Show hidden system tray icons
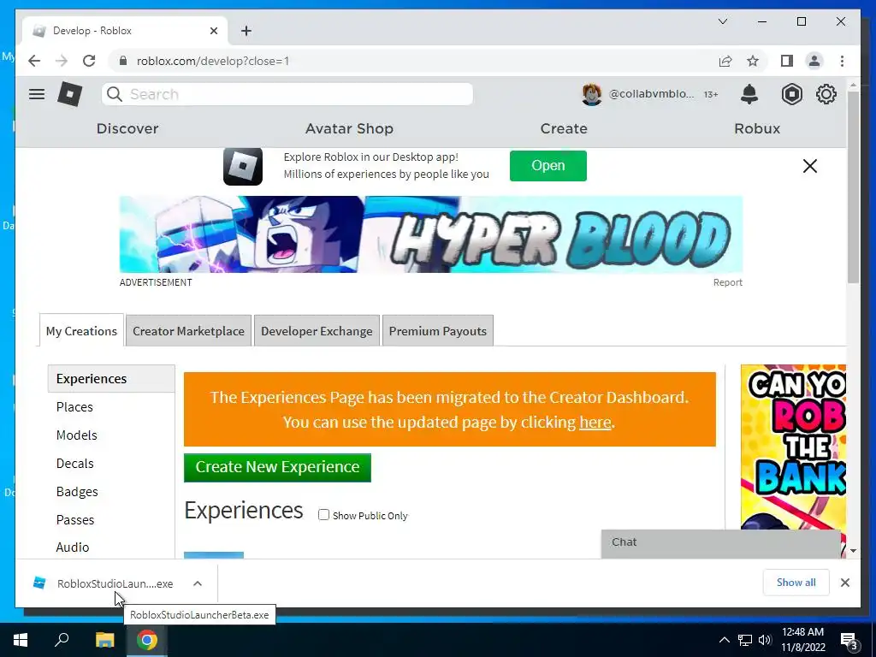The image size is (876, 657). click(x=724, y=640)
